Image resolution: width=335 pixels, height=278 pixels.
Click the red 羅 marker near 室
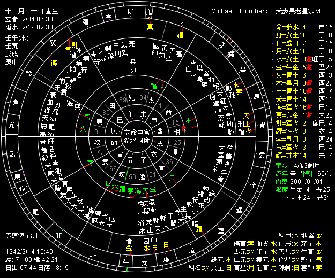199,229
